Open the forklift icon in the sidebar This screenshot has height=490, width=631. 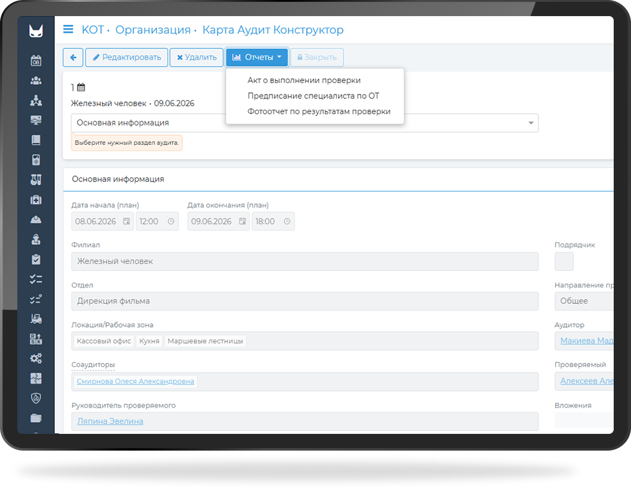pos(36,319)
